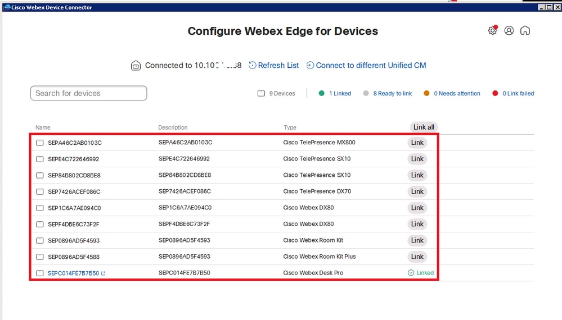Check the SEPF4DBE6C73F2F device checkbox
Screen dimensions: 562x320
tap(40, 224)
